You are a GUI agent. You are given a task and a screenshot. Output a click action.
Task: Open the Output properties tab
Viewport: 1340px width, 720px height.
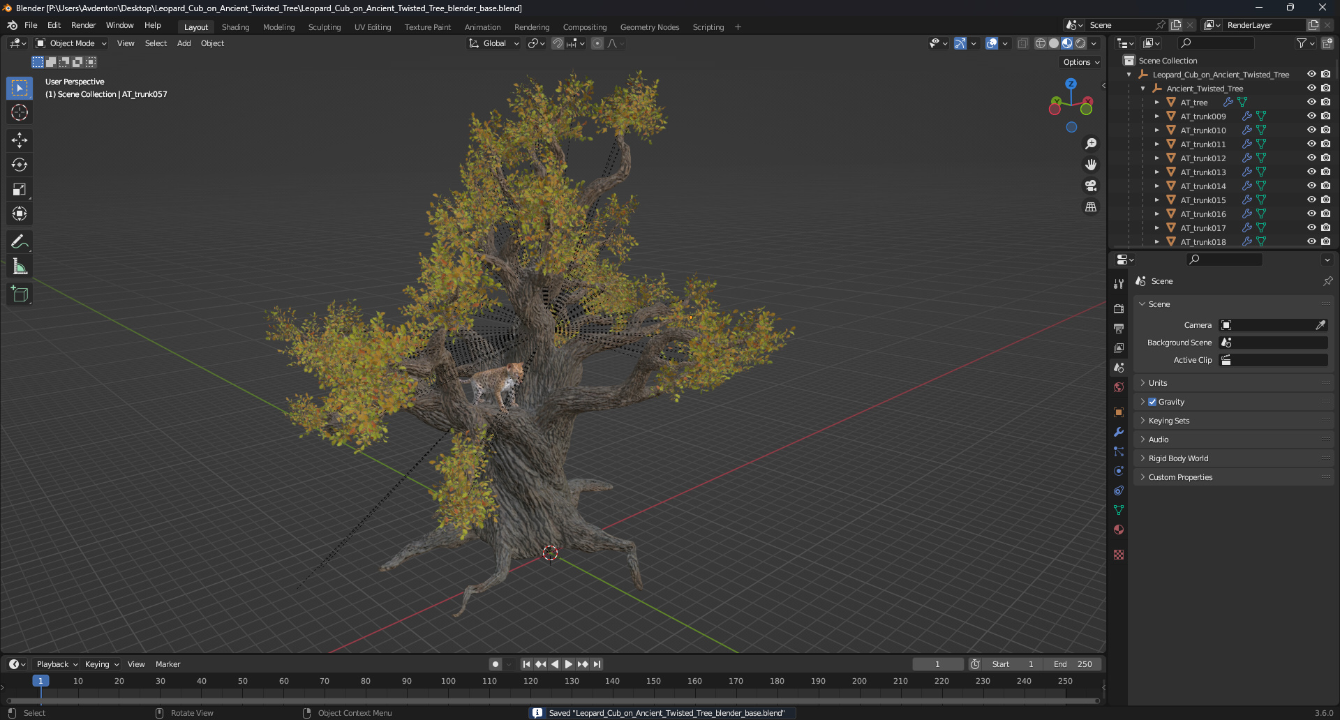tap(1119, 328)
